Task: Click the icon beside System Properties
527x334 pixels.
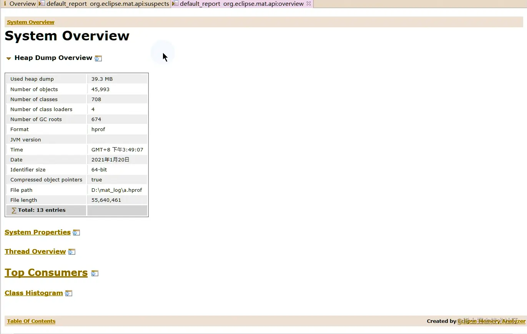Action: (x=76, y=233)
